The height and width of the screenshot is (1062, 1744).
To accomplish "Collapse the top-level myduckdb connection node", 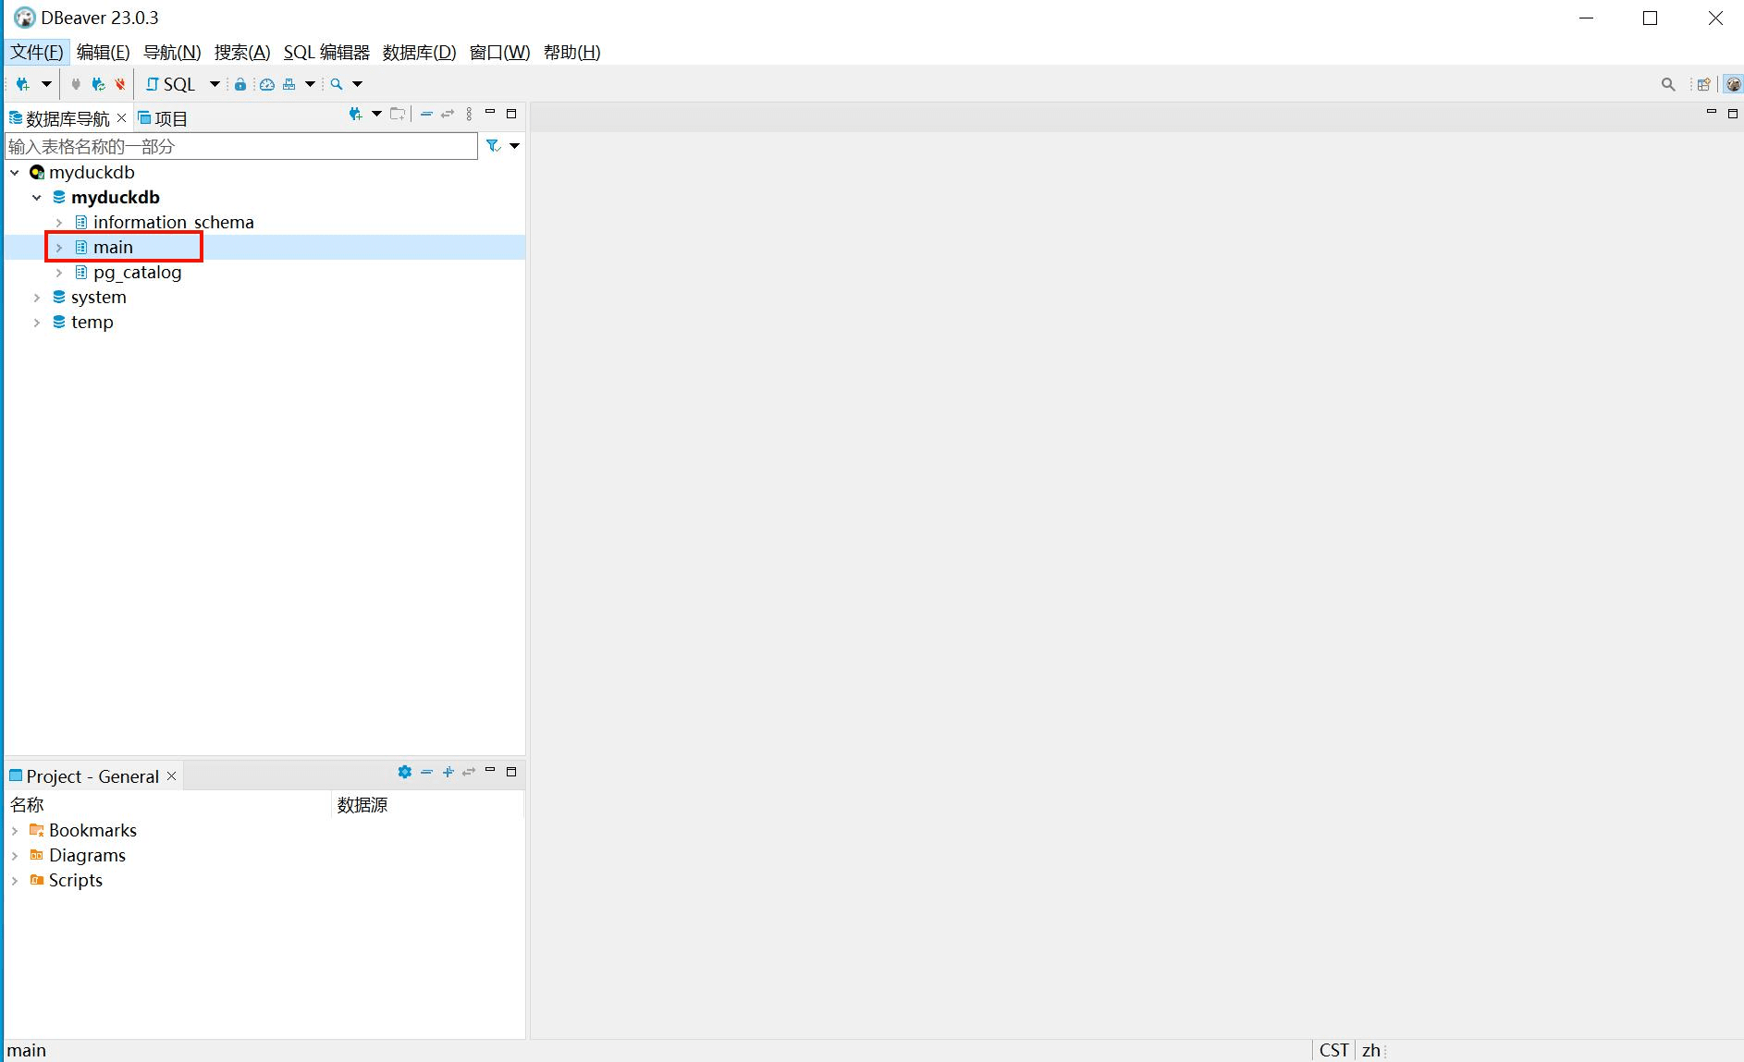I will [x=15, y=173].
